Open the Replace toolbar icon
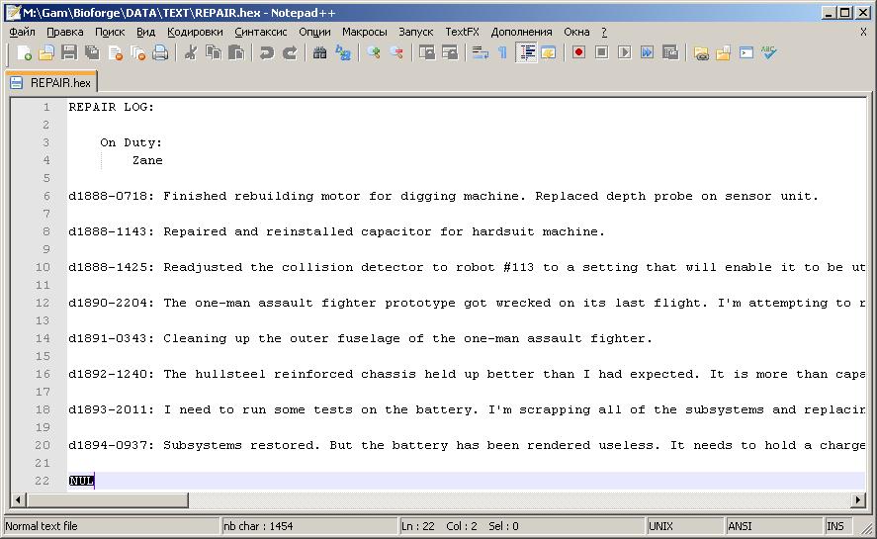This screenshot has width=877, height=539. pos(343,53)
